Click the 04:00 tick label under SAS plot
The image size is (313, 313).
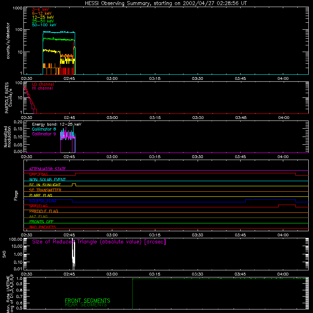click(283, 274)
